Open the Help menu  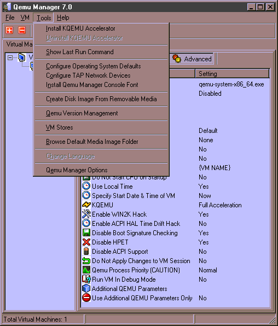coord(63,18)
